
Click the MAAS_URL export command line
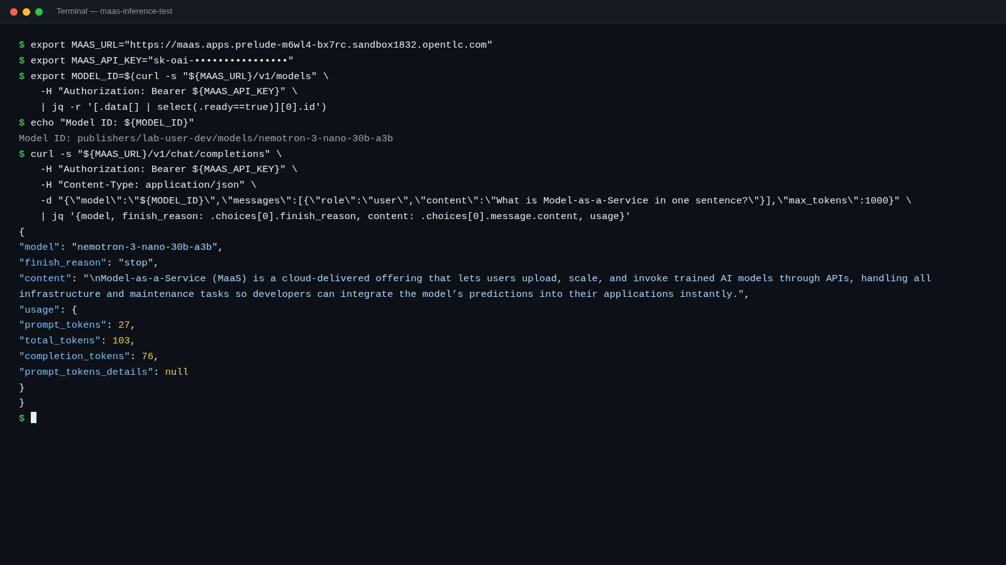[x=256, y=45]
